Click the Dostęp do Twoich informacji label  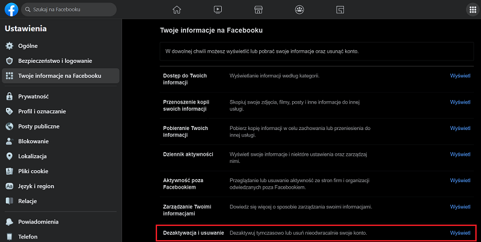tap(185, 79)
